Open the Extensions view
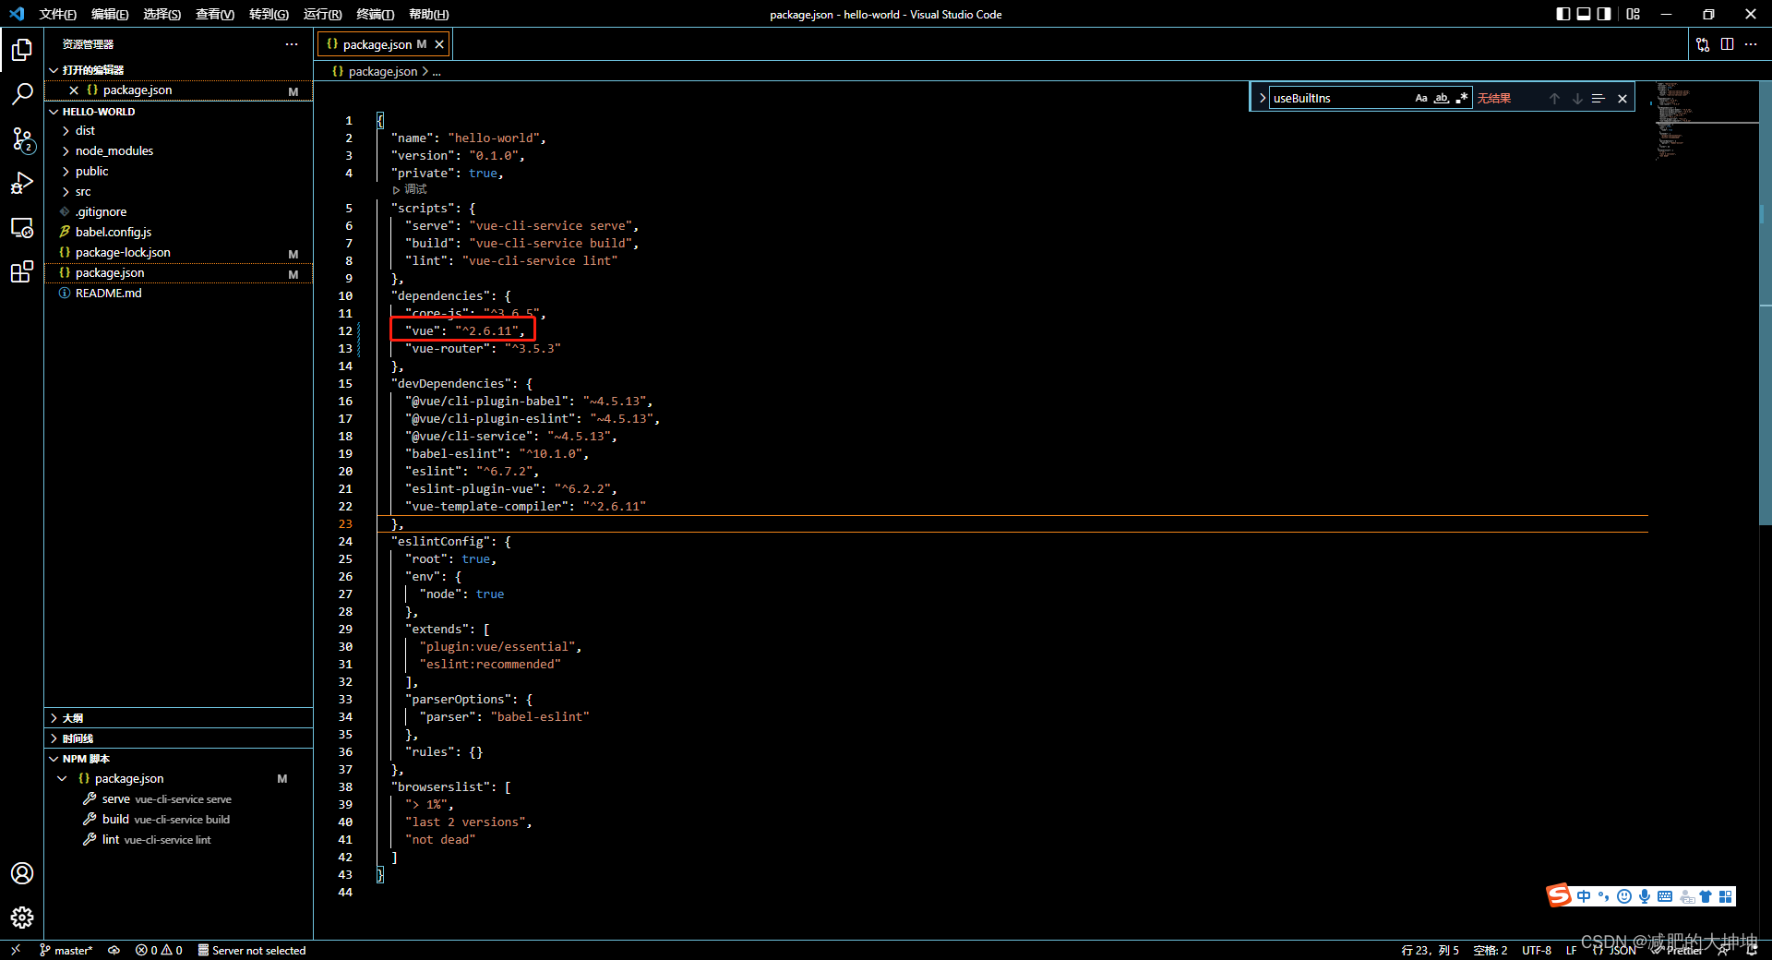 tap(22, 271)
